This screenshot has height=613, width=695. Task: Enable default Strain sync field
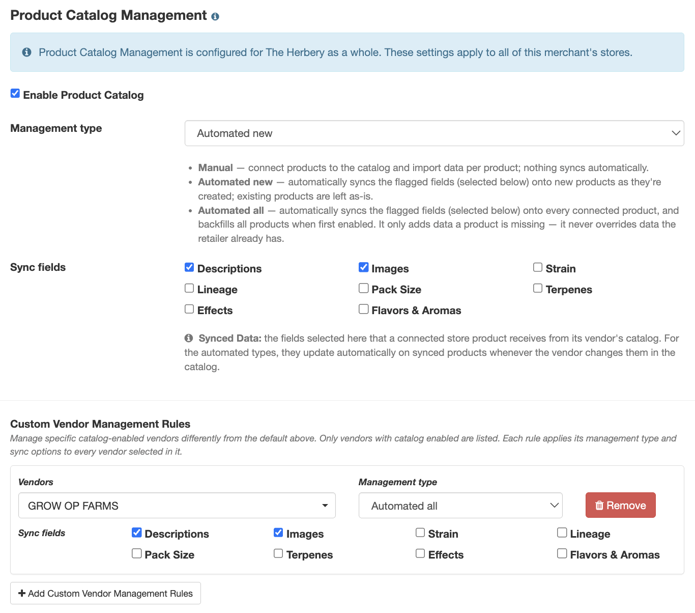point(538,267)
